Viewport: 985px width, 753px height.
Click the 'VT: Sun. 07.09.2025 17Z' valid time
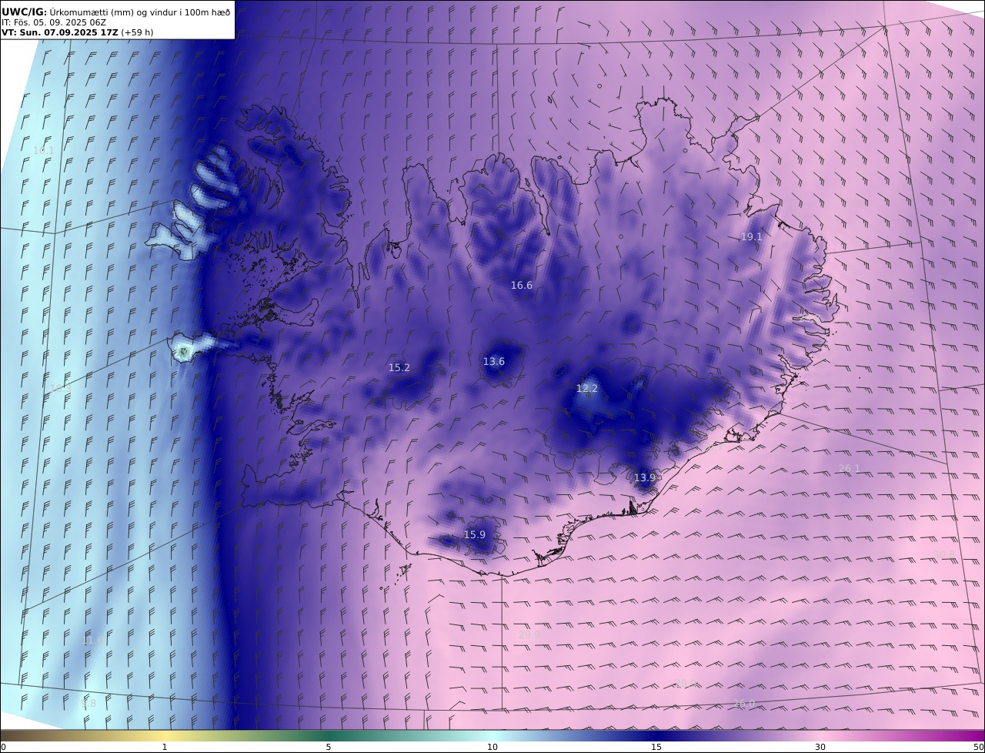click(x=59, y=32)
